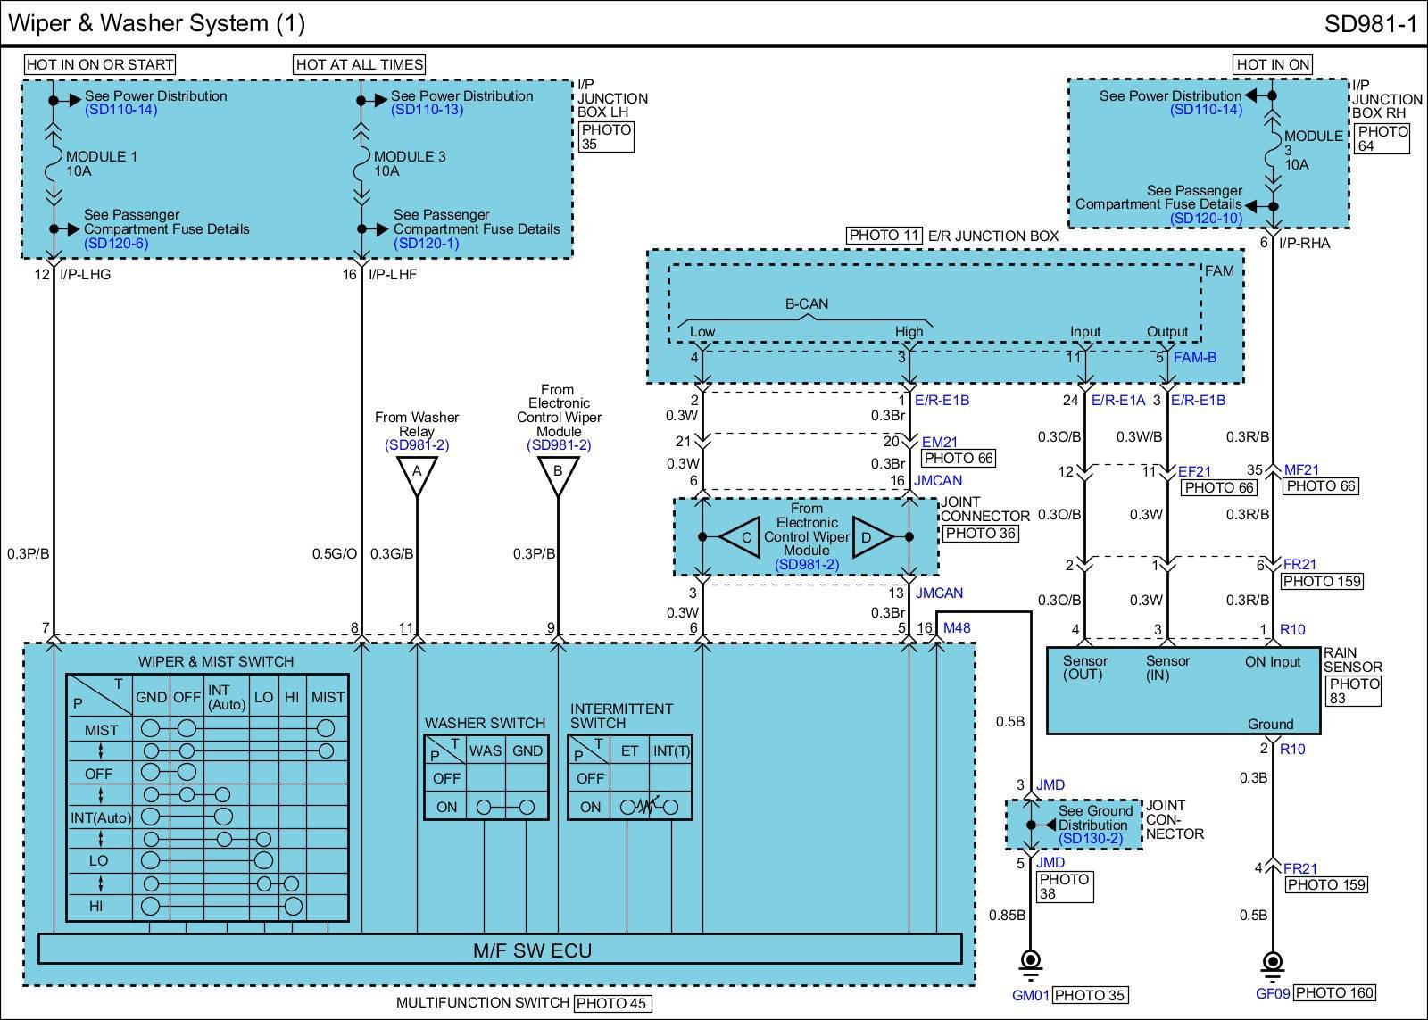Open PHOTO 36 for the joint connector
This screenshot has height=1020, width=1428.
[x=979, y=534]
